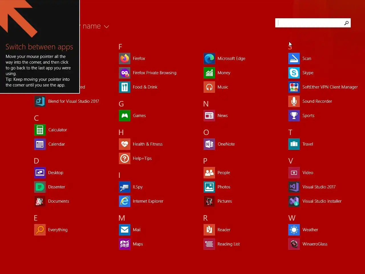
Task: Click the apps search input field
Action: [x=309, y=23]
